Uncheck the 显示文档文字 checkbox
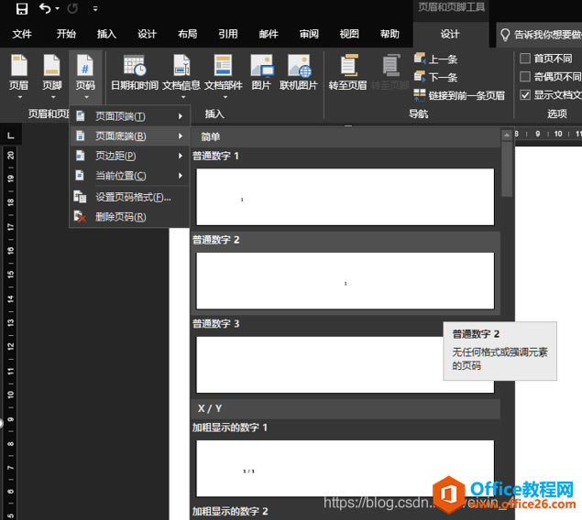582x520 pixels. (525, 95)
